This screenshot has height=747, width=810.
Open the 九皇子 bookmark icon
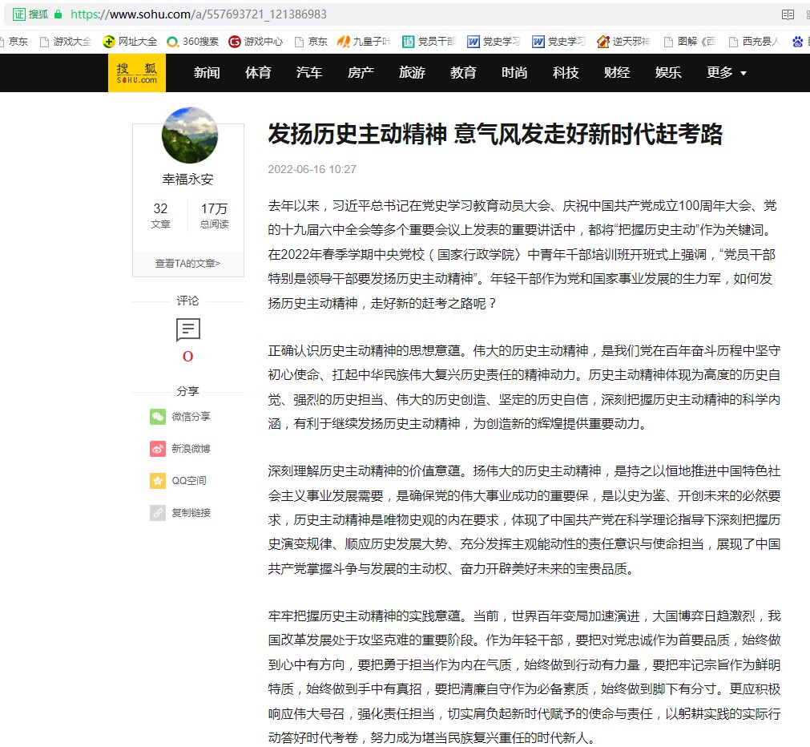pyautogui.click(x=345, y=42)
